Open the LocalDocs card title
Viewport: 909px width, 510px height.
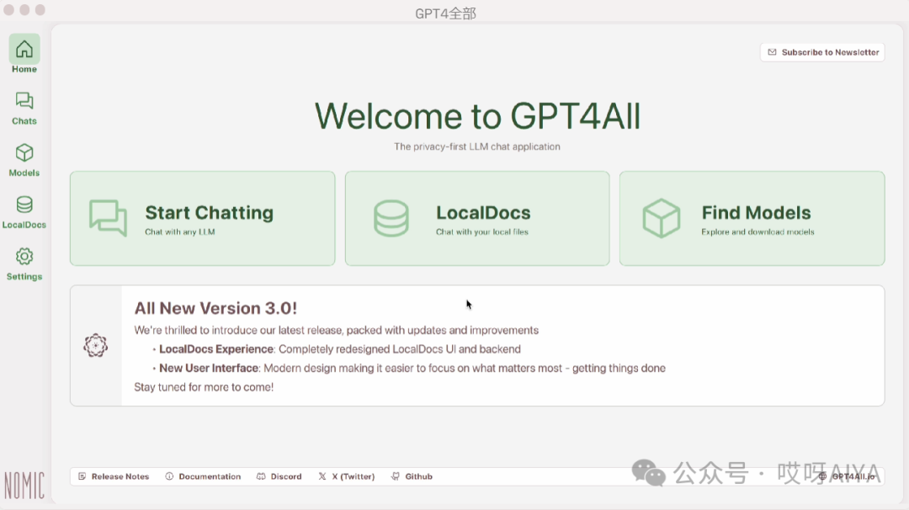[x=483, y=213]
